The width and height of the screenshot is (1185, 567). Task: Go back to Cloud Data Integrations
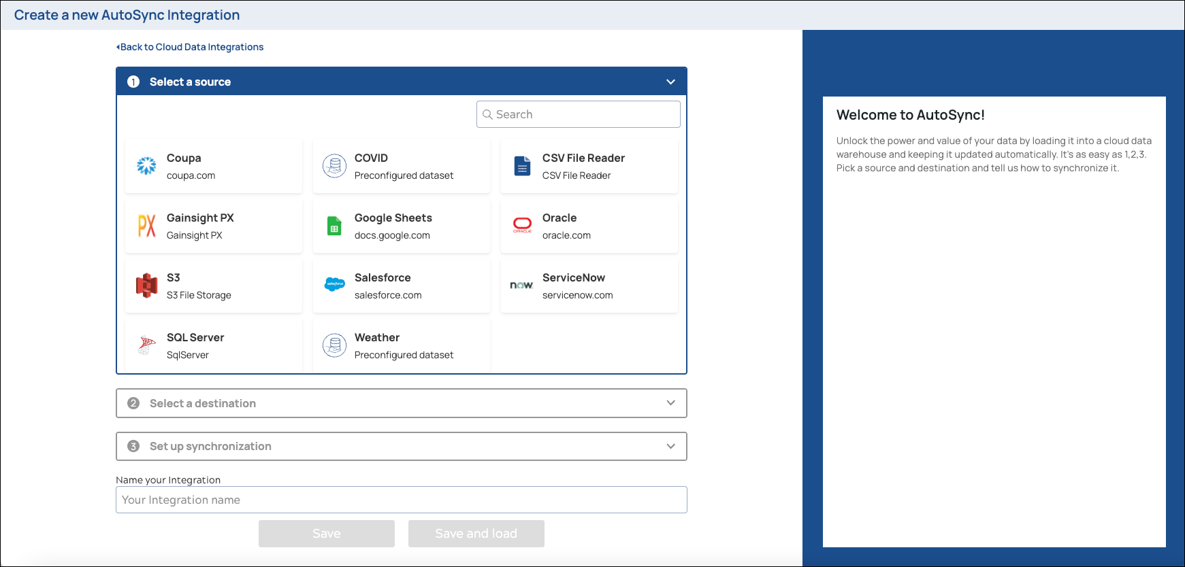tap(190, 47)
